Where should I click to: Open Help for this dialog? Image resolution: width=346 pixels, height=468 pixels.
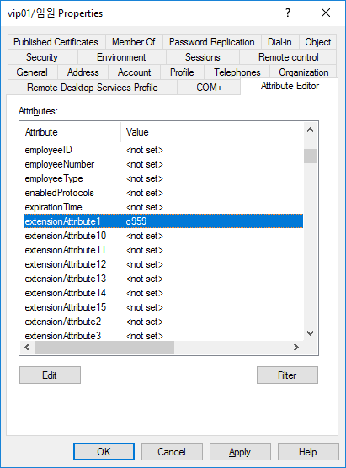pyautogui.click(x=308, y=451)
